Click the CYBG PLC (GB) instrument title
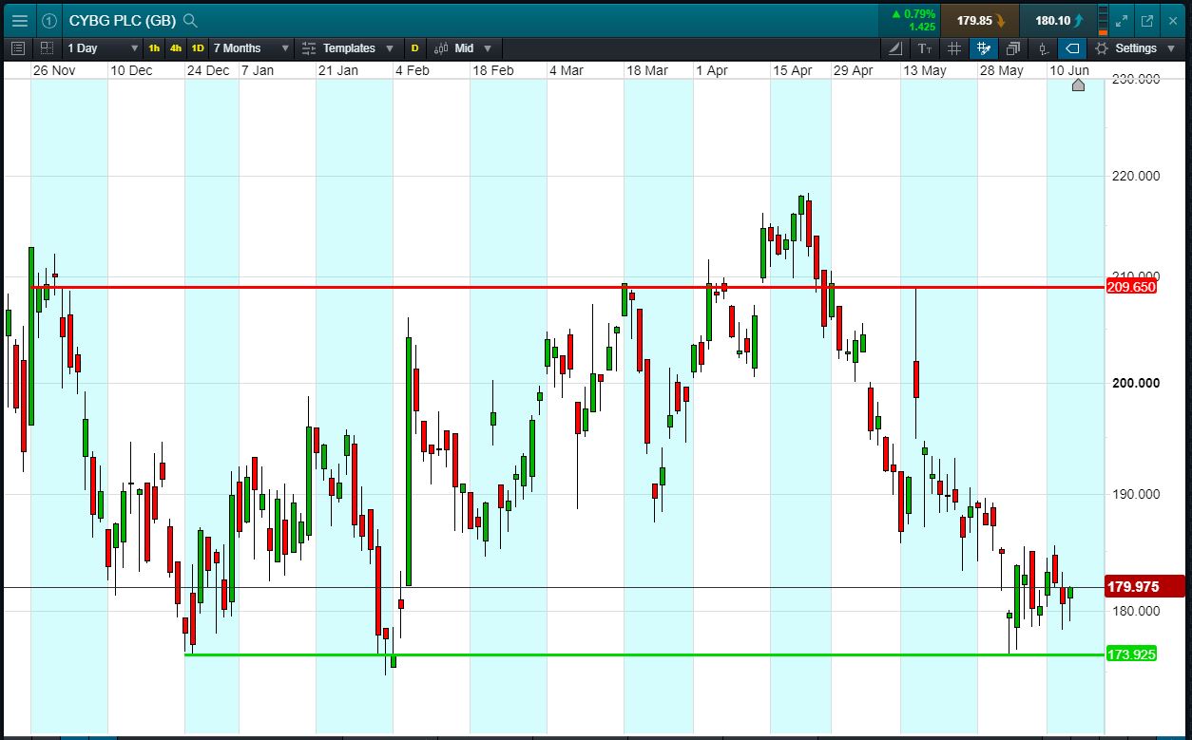Image resolution: width=1192 pixels, height=740 pixels. (x=123, y=20)
